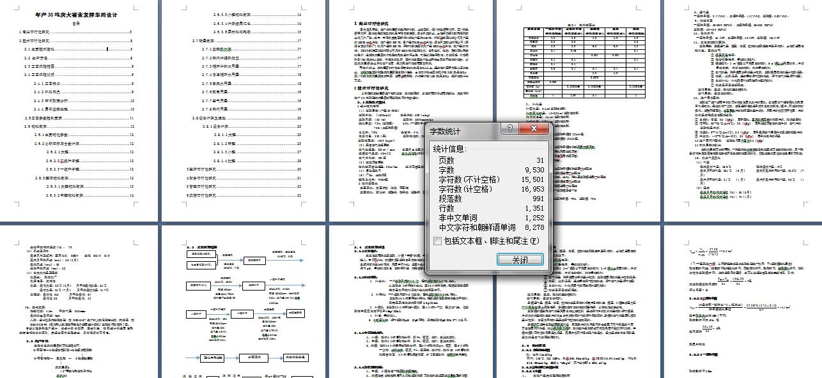This screenshot has height=378, width=822.
Task: Click the 段落数 value 991
Action: pyautogui.click(x=537, y=199)
